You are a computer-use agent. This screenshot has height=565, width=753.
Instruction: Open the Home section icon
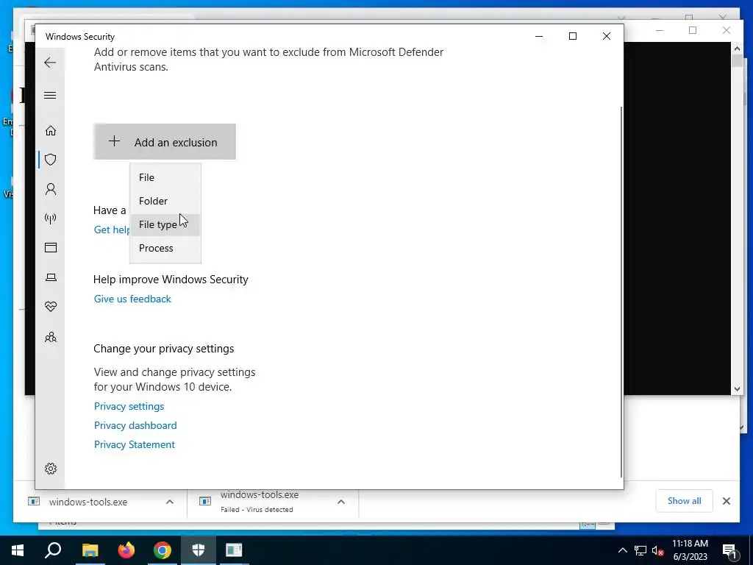click(51, 131)
